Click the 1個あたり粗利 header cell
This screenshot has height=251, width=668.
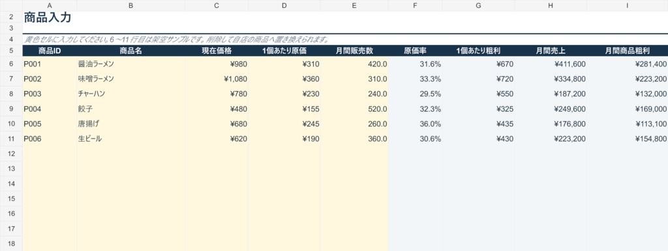478,51
